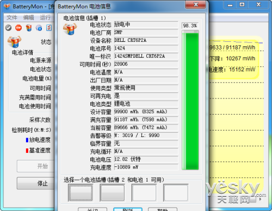Open the 文件 menu
The image size is (272, 211).
[x=12, y=17]
